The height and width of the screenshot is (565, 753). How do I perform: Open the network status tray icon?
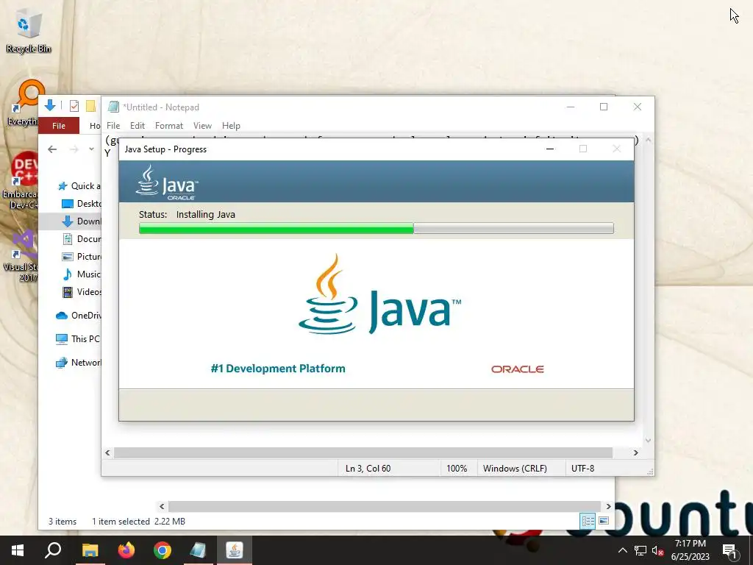coord(640,550)
